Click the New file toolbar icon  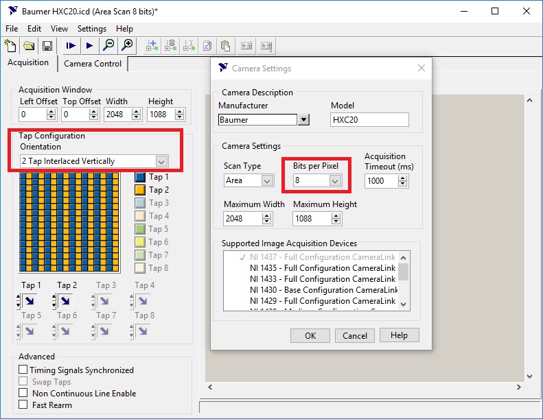[10, 46]
